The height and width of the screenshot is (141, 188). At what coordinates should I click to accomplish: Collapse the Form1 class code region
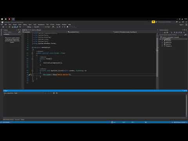pos(33,53)
